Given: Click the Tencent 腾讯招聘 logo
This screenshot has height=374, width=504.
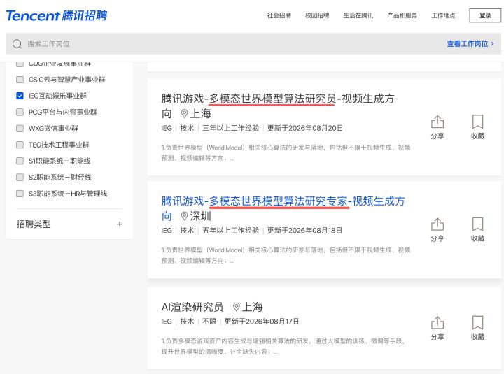Looking at the screenshot, I should tap(56, 15).
